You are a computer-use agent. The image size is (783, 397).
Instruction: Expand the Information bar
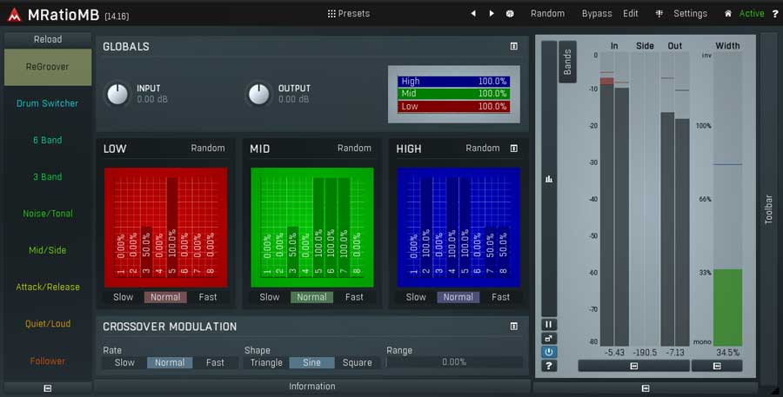pyautogui.click(x=312, y=387)
